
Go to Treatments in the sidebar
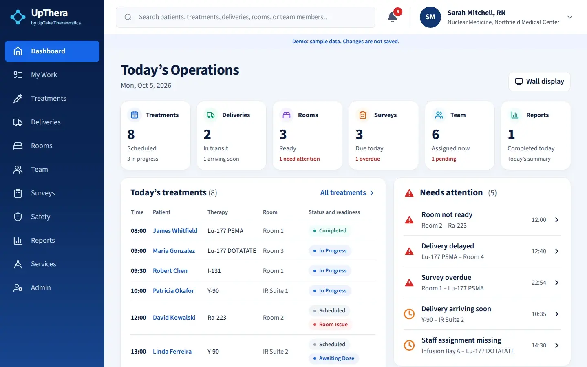tap(52, 99)
